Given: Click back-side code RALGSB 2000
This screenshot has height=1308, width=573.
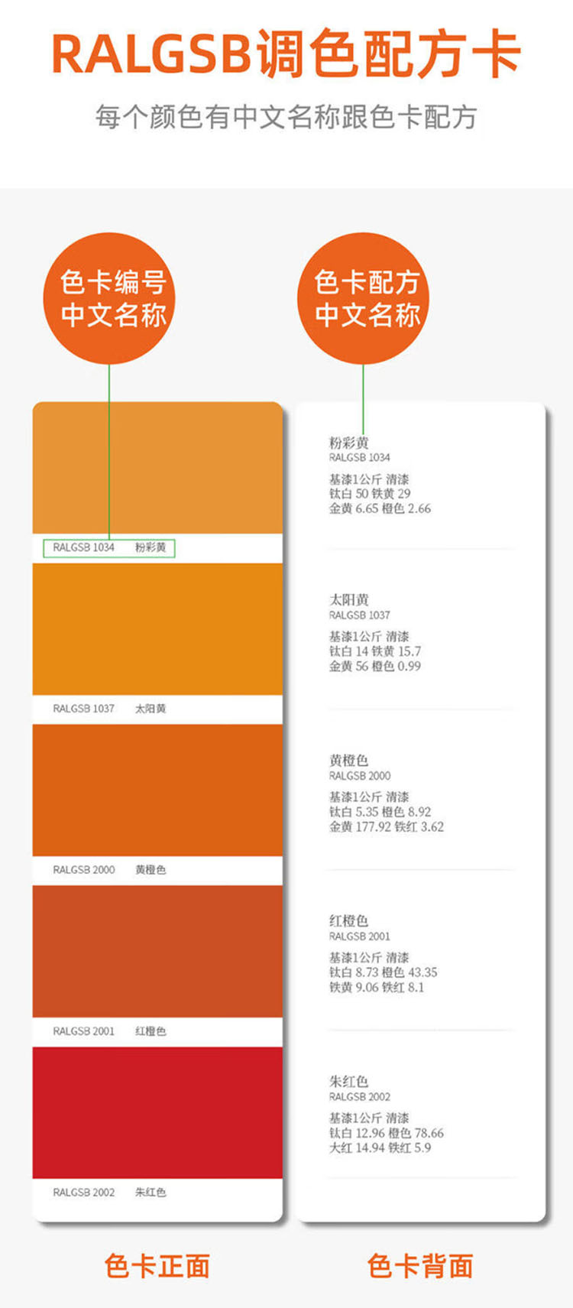Looking at the screenshot, I should click(x=360, y=776).
